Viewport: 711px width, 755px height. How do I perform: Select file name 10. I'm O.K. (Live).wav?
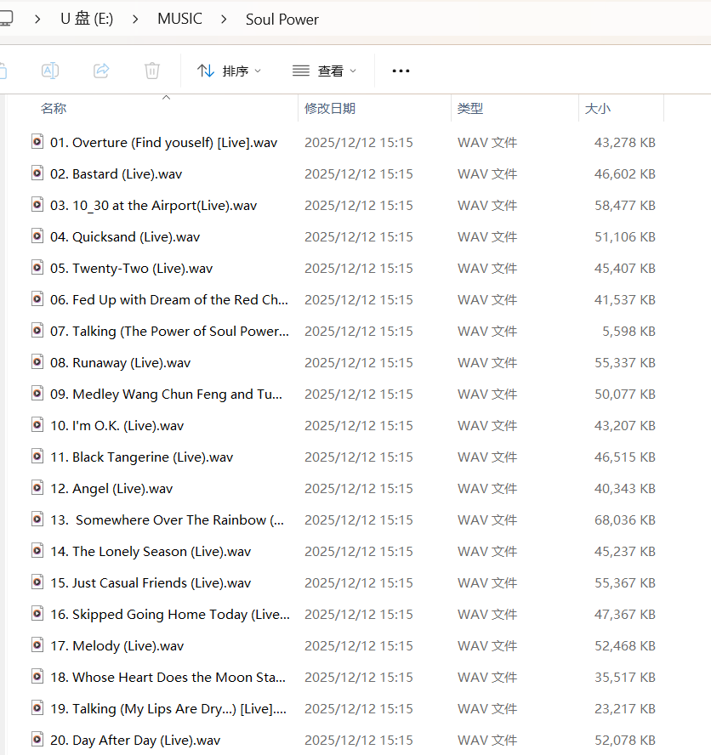(x=117, y=426)
